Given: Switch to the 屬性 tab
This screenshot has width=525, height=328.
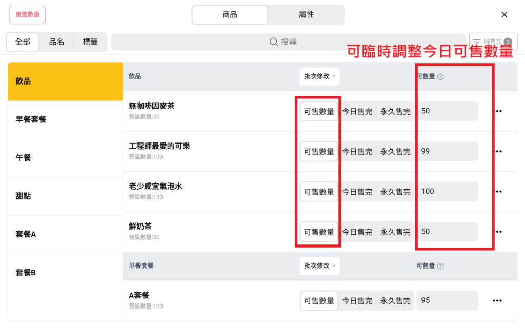Looking at the screenshot, I should pyautogui.click(x=306, y=15).
